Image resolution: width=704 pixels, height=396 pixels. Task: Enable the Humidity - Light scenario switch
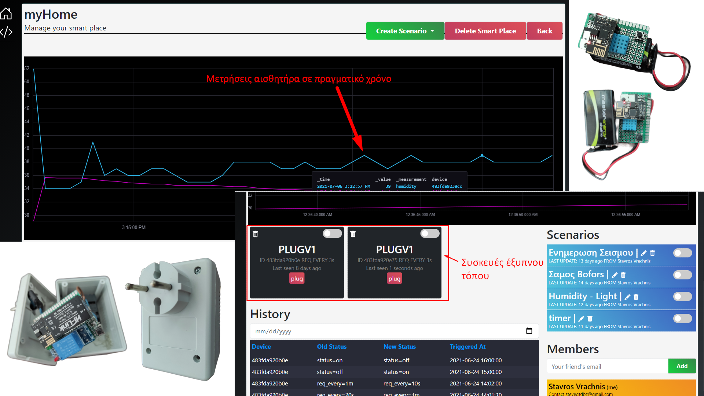point(682,296)
